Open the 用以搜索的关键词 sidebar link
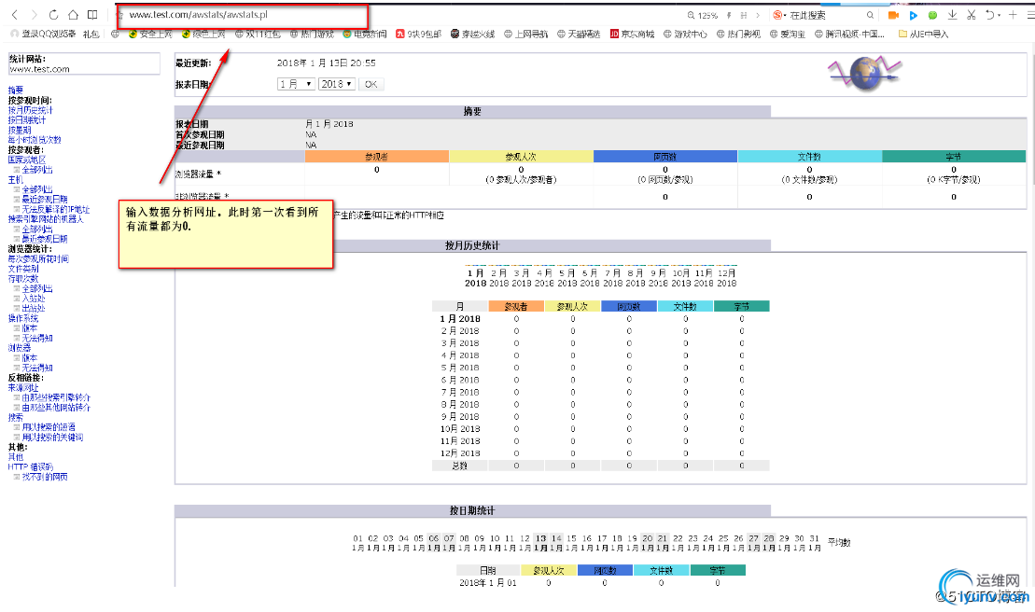This screenshot has width=1035, height=612. coord(52,438)
